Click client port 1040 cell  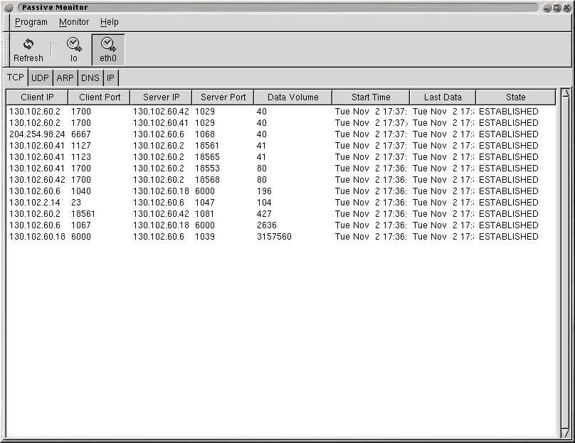point(80,191)
